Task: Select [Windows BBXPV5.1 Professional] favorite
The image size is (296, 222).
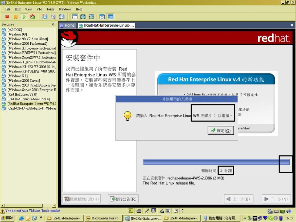Action: click(29, 53)
